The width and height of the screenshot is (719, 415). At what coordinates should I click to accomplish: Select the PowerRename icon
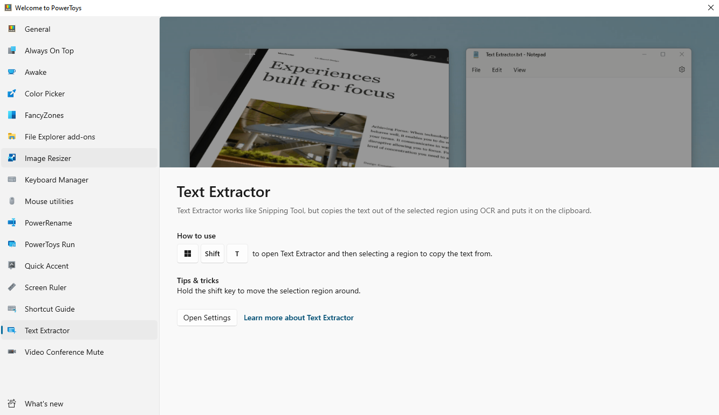point(12,223)
